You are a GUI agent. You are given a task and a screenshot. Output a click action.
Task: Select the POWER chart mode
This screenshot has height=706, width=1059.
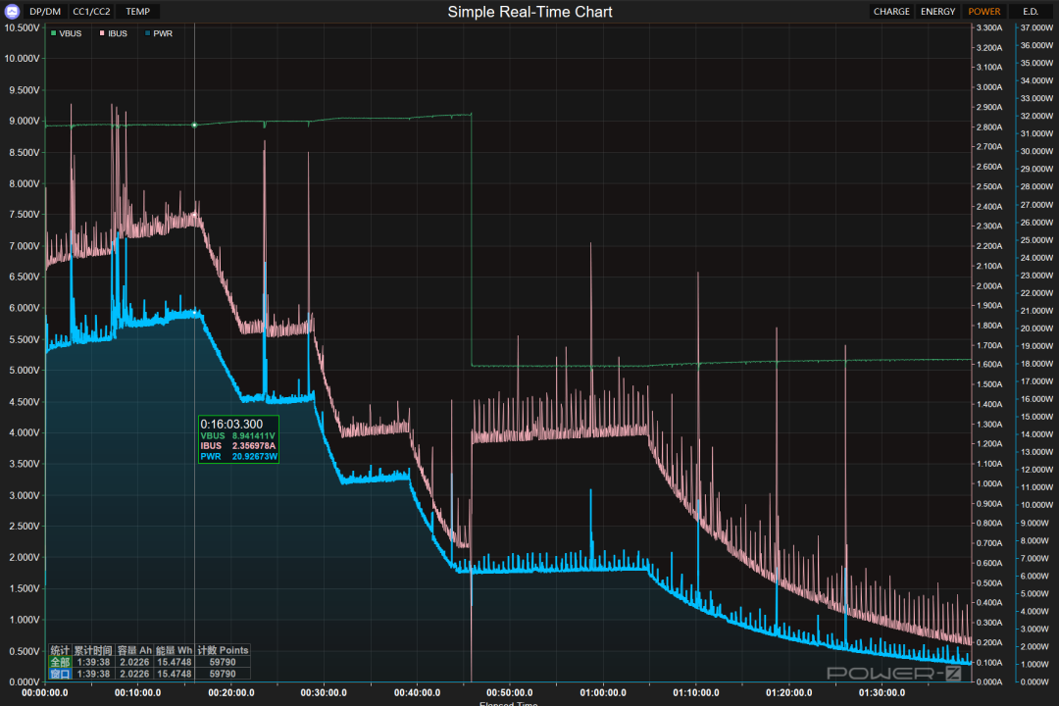pyautogui.click(x=983, y=12)
